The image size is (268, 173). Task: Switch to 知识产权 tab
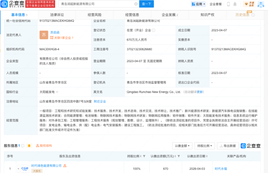207,15
